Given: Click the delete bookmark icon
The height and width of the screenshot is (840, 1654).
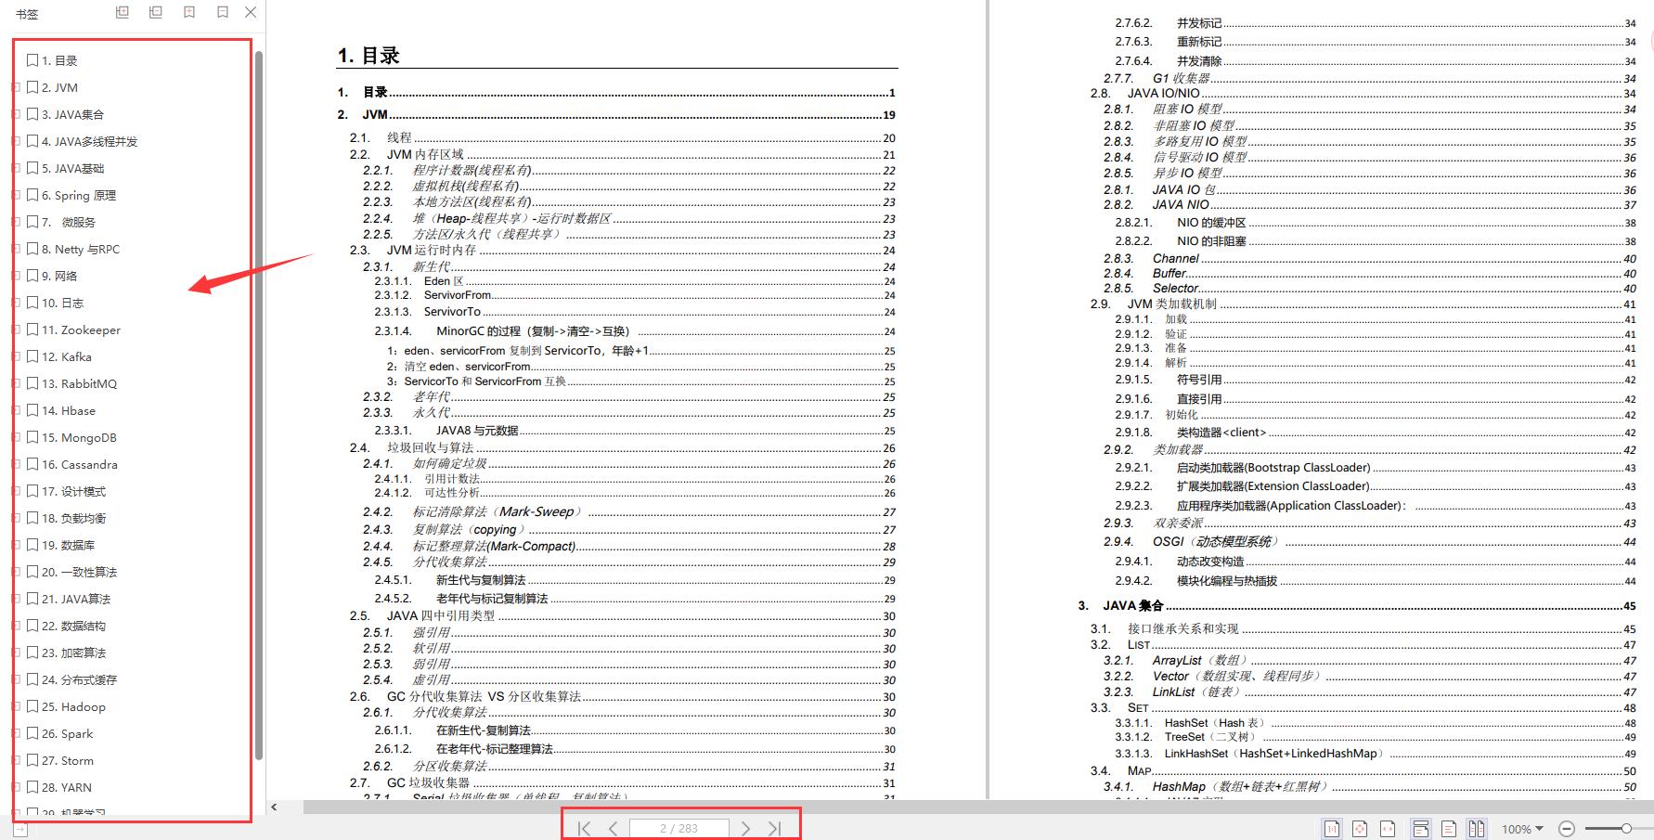Looking at the screenshot, I should click(223, 12).
